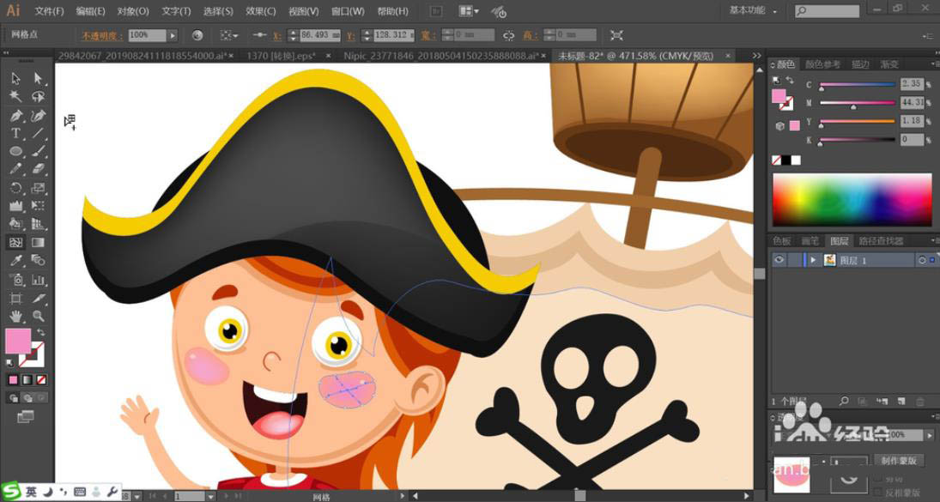Viewport: 940px width, 502px height.
Task: Open transparency panel opacity dropdown arrow
Action: tap(930, 435)
